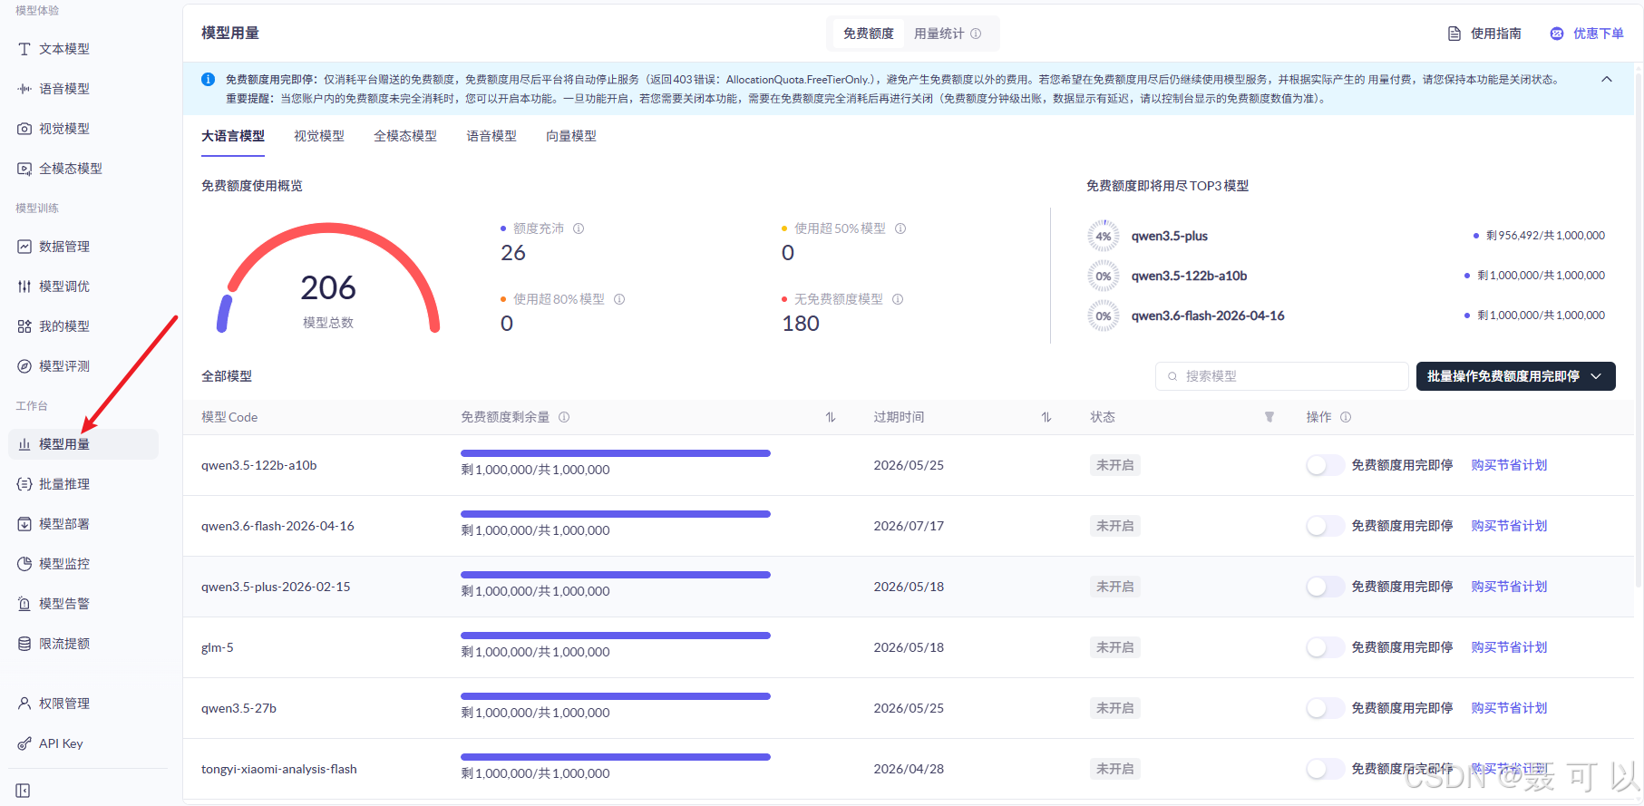
Task: Open API Key sidebar entry
Action: pos(61,743)
